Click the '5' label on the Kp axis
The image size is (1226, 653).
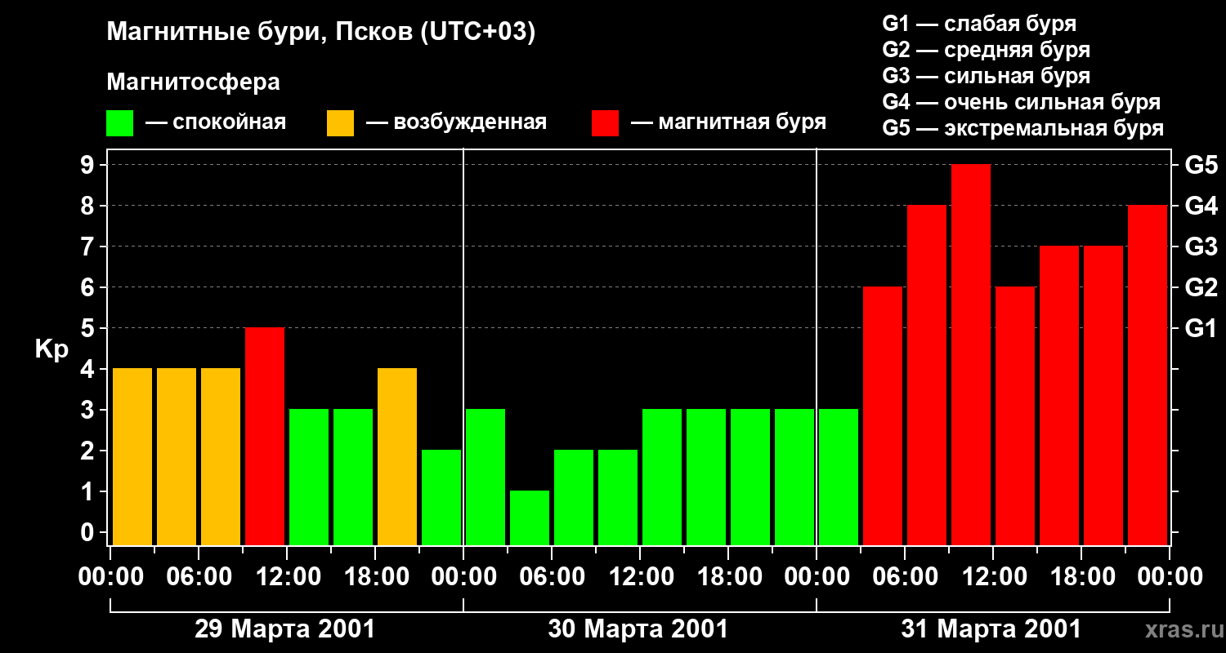tap(89, 328)
